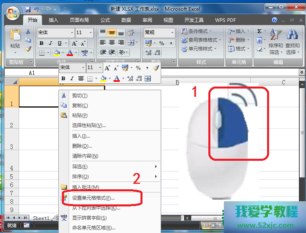Click the Name Box showing A1
Viewport: 306px width, 233px height.
(x=32, y=73)
